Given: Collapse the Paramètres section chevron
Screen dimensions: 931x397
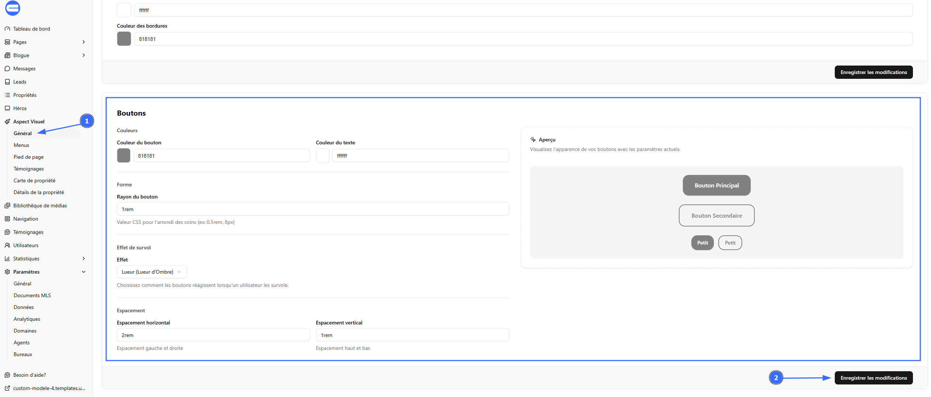Looking at the screenshot, I should click(x=84, y=272).
